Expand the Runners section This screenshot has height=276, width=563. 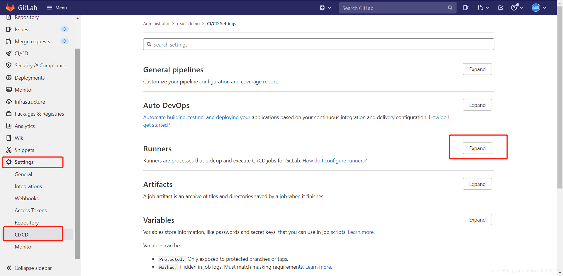(x=477, y=148)
